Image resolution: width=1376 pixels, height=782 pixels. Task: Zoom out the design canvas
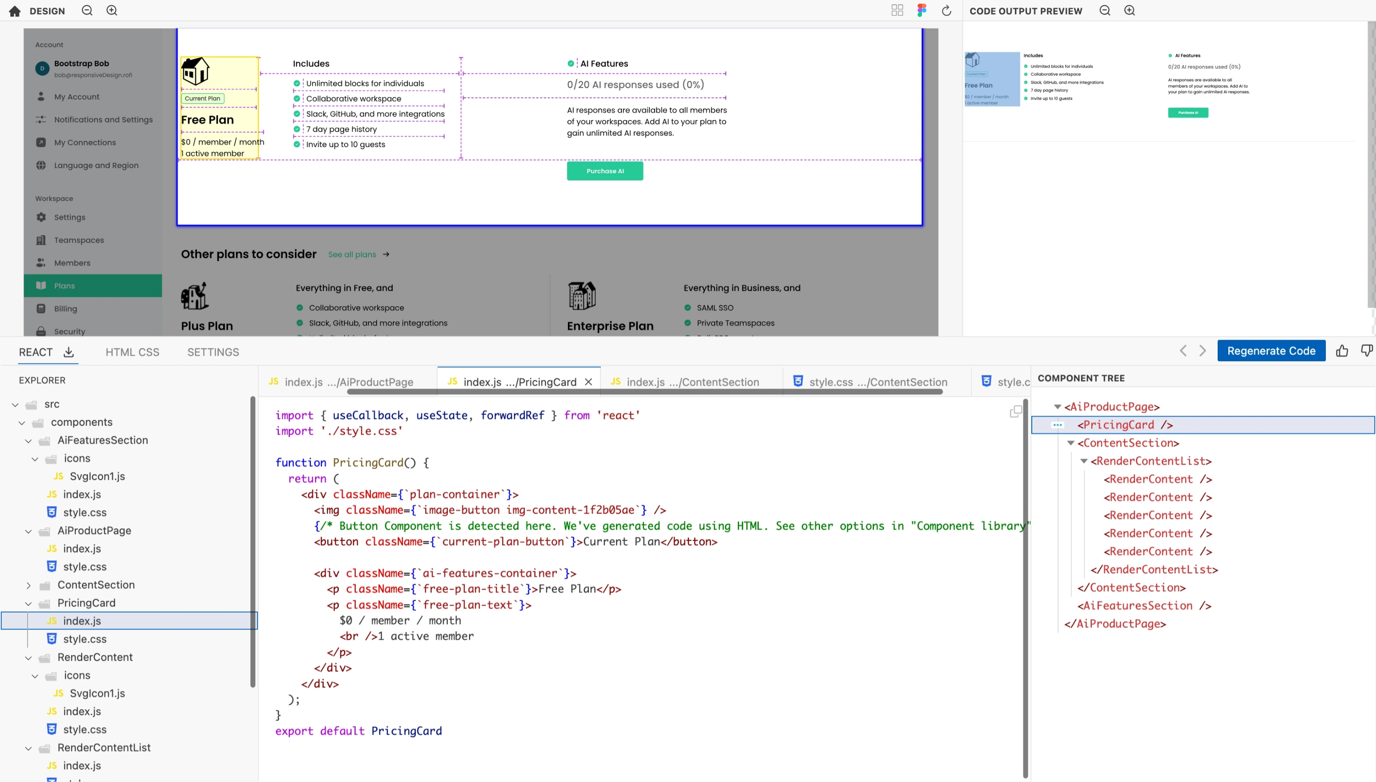click(87, 11)
